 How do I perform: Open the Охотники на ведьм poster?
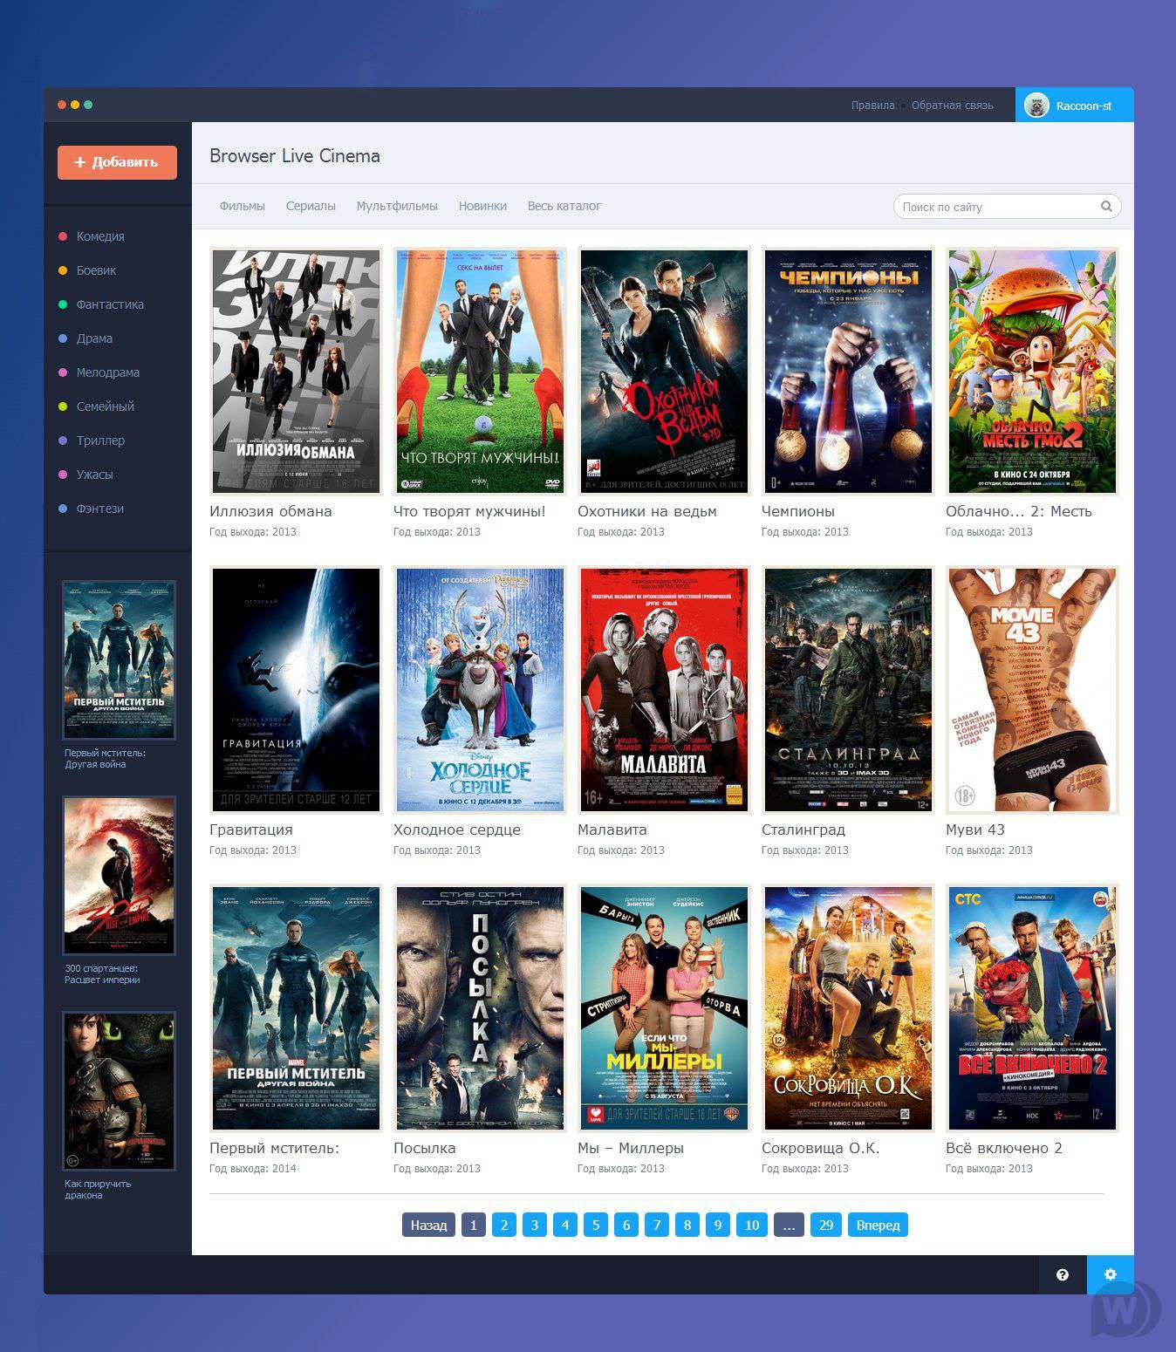tap(664, 372)
